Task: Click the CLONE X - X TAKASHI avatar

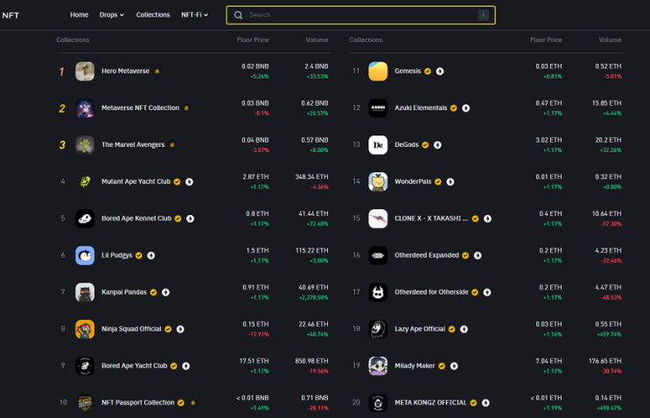Action: [378, 219]
